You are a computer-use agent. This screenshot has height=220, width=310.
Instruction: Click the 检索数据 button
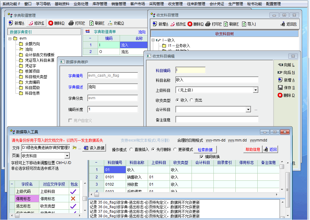pos(205,150)
